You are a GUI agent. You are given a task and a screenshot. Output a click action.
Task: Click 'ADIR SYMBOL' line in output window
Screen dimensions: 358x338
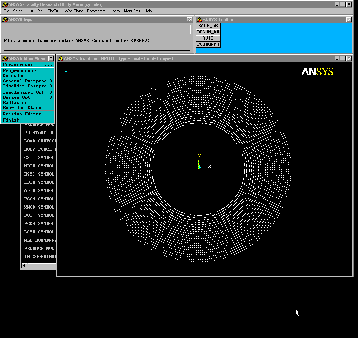coord(39,191)
